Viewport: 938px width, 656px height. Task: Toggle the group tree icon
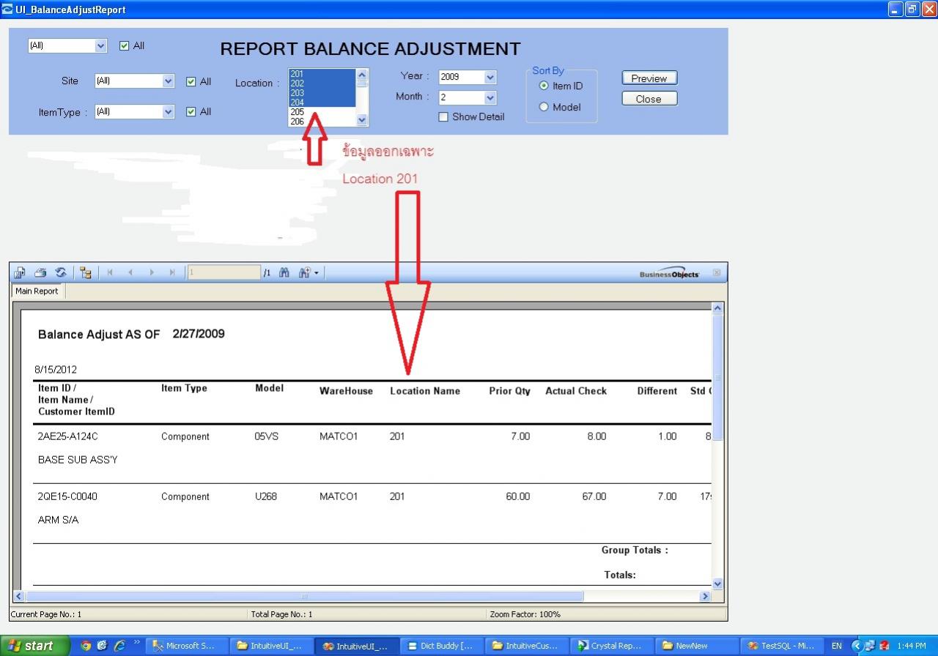86,272
